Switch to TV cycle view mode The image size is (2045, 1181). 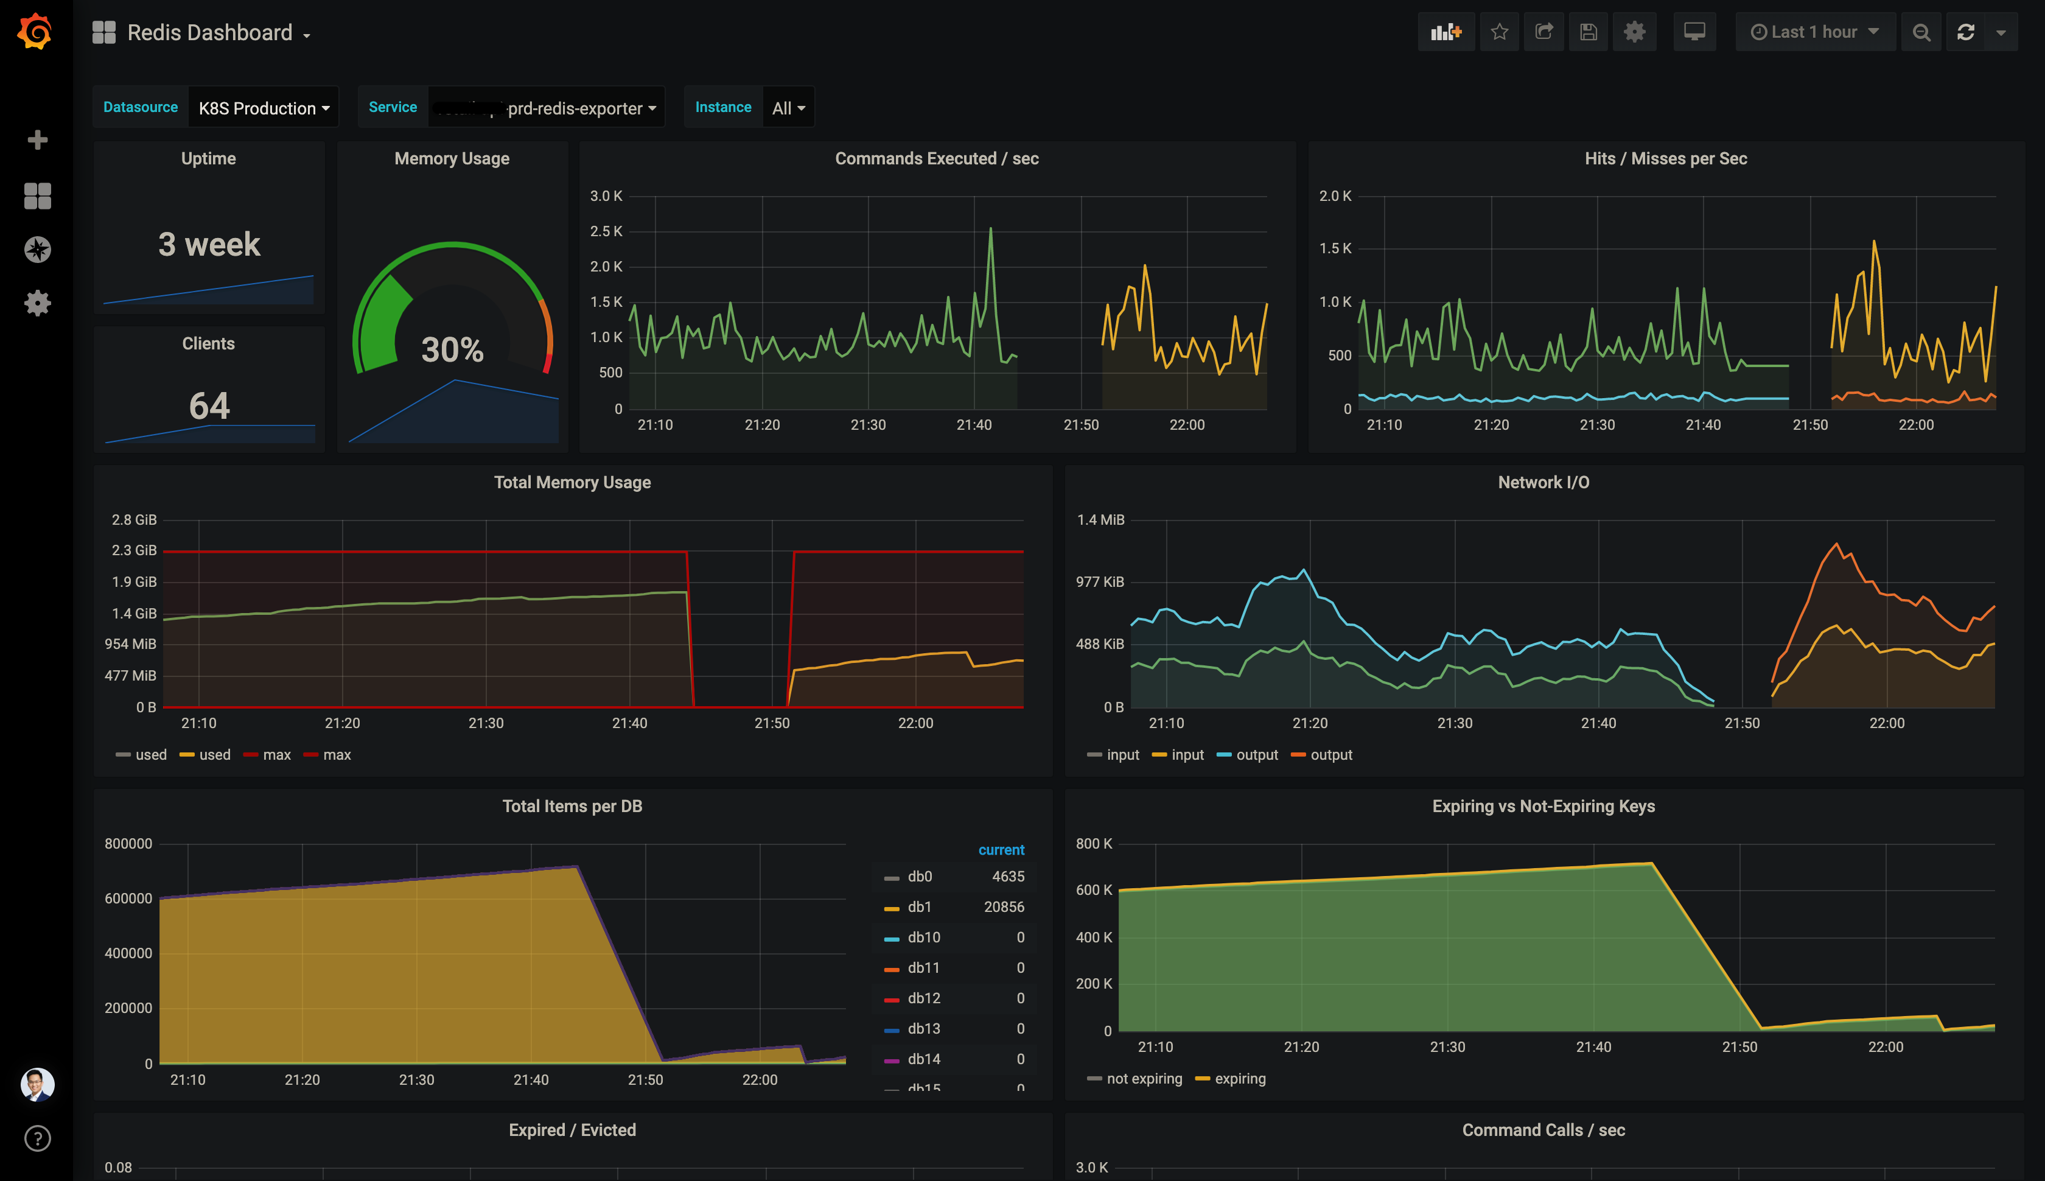[x=1694, y=32]
